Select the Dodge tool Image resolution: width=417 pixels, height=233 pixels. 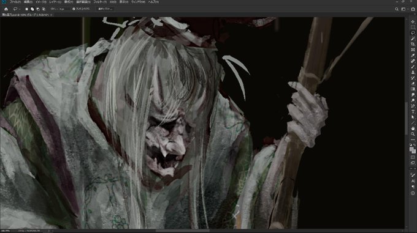coord(413,100)
